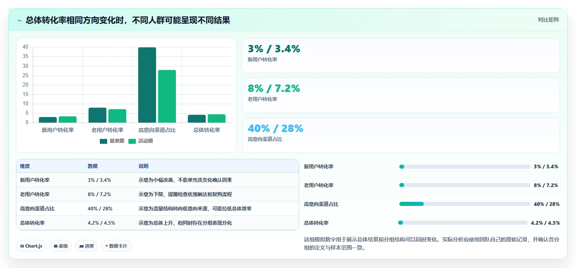Click the 老用户转化率 label in second card
Viewport: 576px width, 268px height.
point(262,99)
